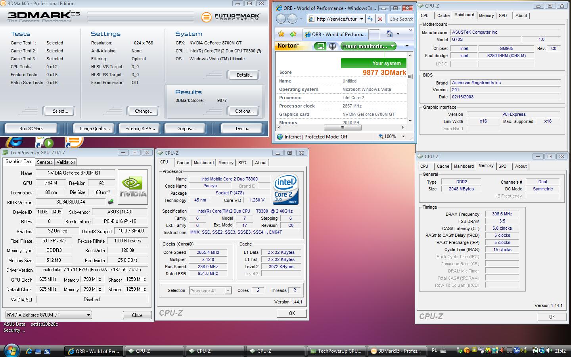Screen dimensions: 571x357
Task: Click IE status bar globe icon
Action: pos(280,136)
